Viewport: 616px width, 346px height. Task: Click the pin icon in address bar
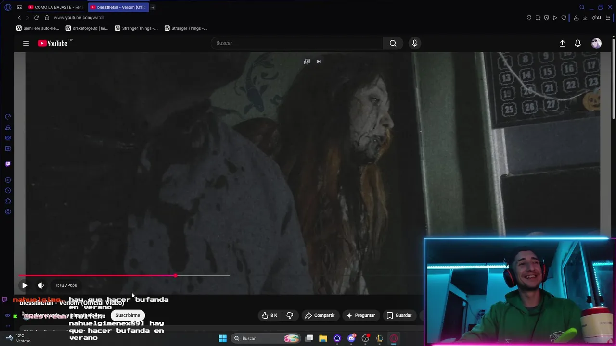point(529,18)
